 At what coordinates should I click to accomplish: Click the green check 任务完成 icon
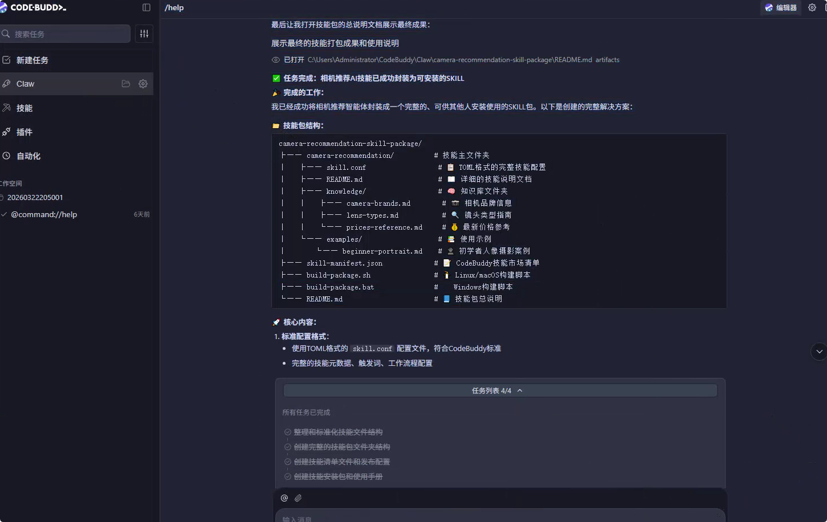click(x=276, y=78)
